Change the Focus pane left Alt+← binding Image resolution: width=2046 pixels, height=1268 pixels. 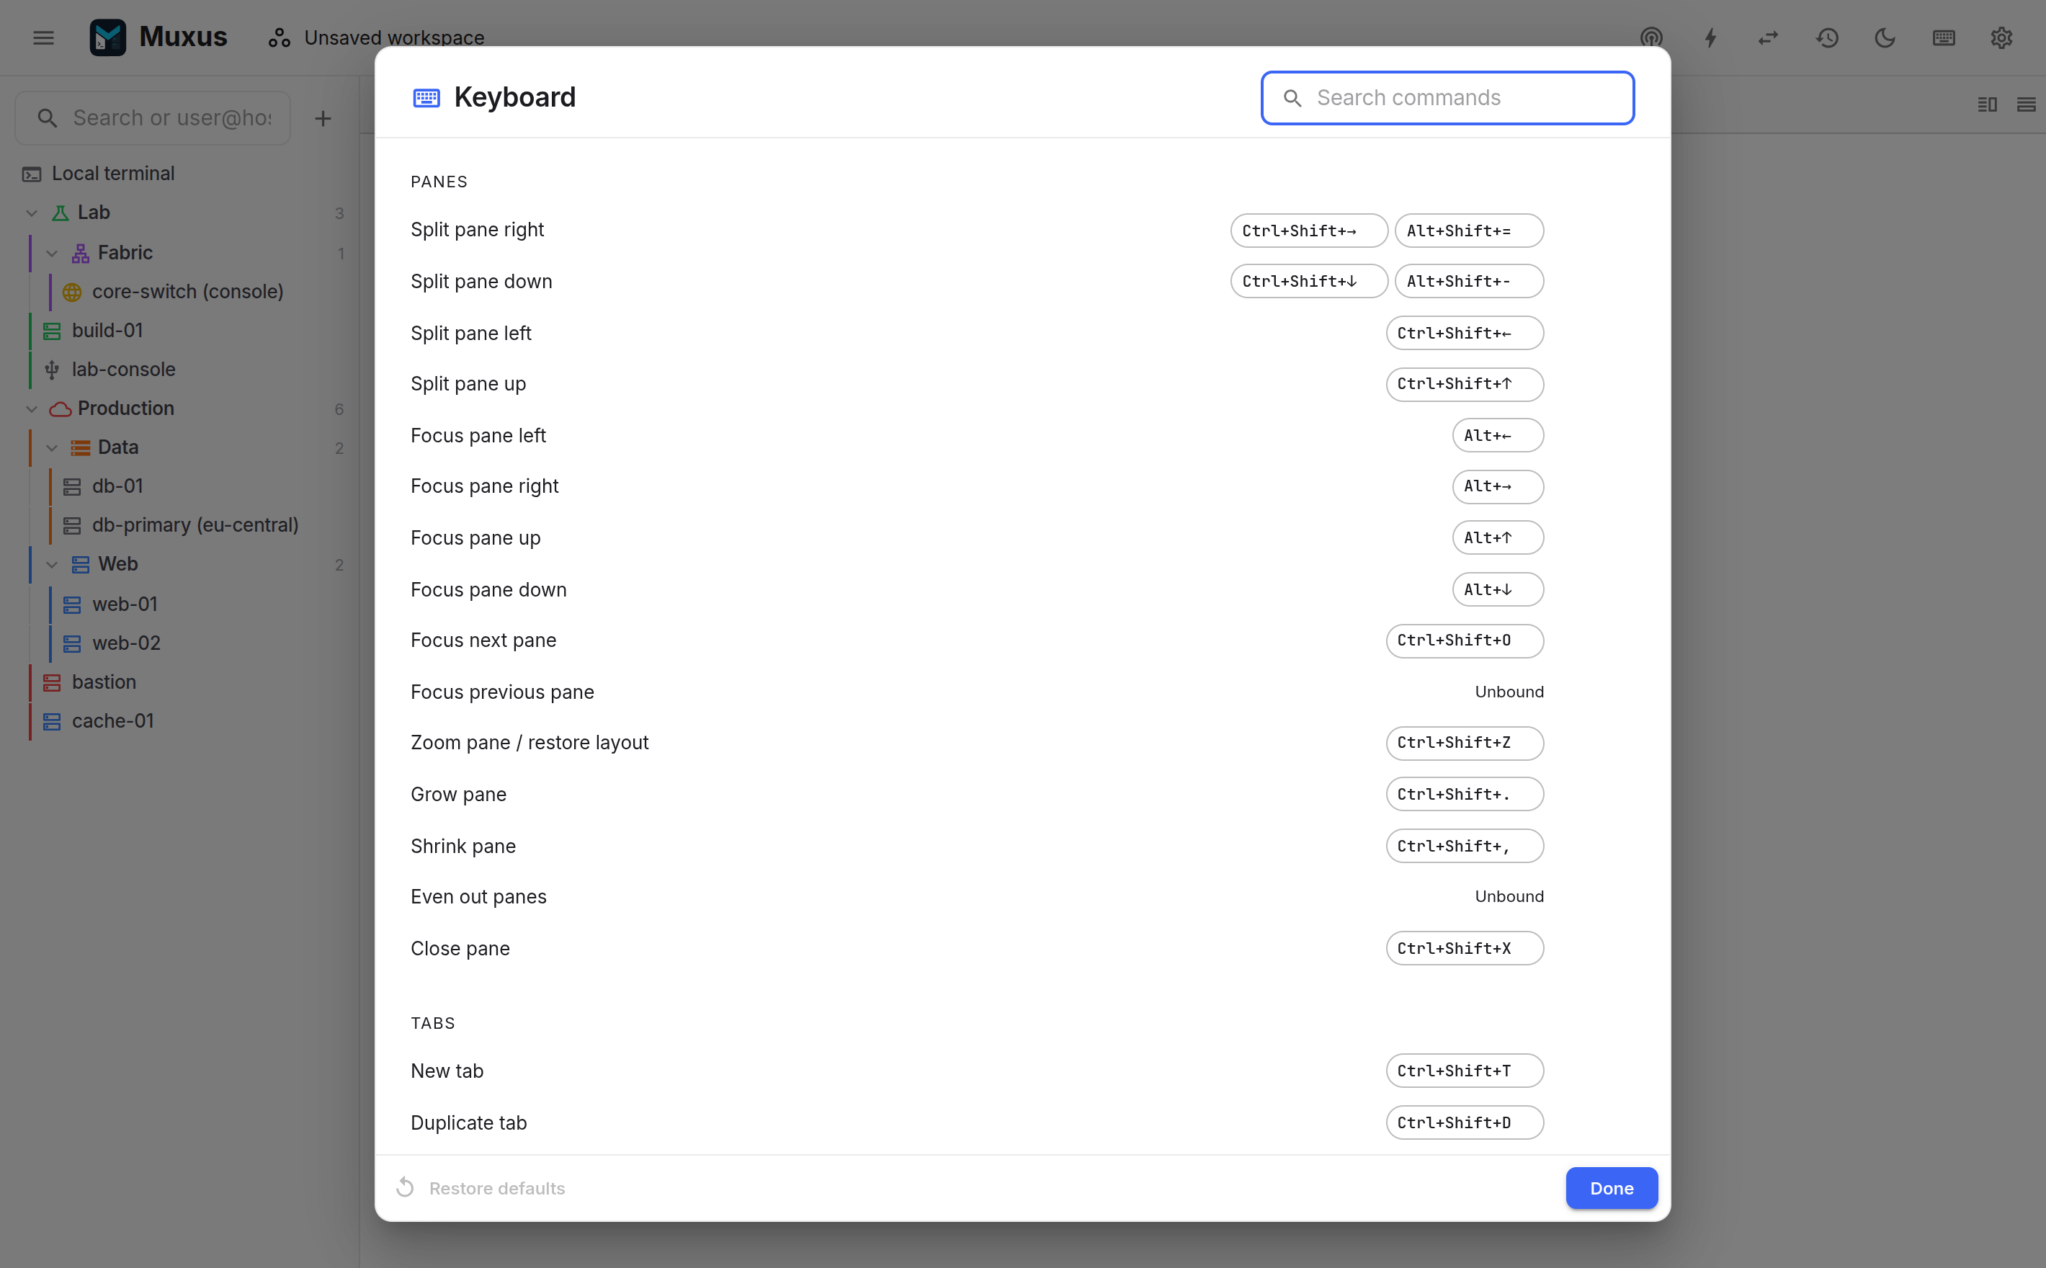[x=1498, y=435]
